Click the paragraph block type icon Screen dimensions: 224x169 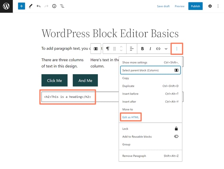[108, 49]
